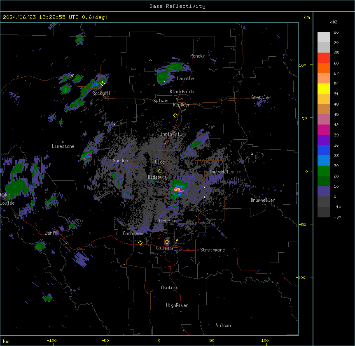Click the yellow v marker northwest of RockyMH
355x346 pixels.
click(72, 76)
